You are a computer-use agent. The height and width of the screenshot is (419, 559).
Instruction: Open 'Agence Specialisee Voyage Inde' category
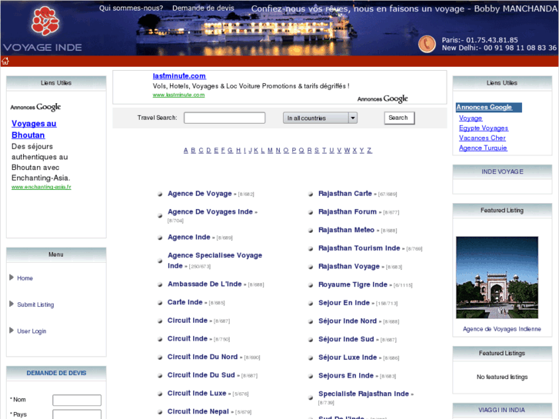click(215, 261)
